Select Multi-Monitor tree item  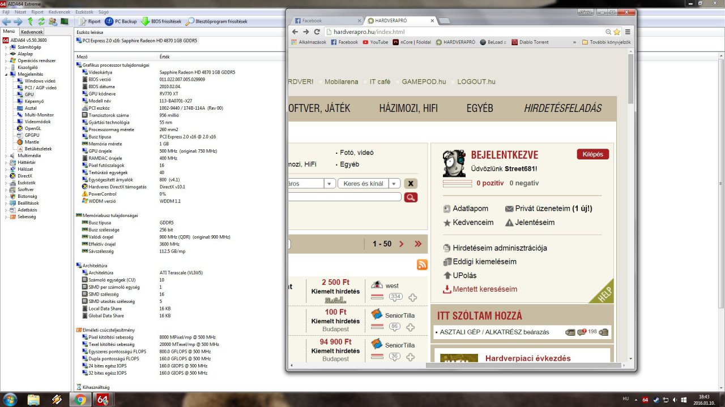(35, 115)
